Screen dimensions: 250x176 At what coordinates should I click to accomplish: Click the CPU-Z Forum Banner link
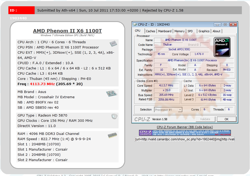(x=185, y=127)
